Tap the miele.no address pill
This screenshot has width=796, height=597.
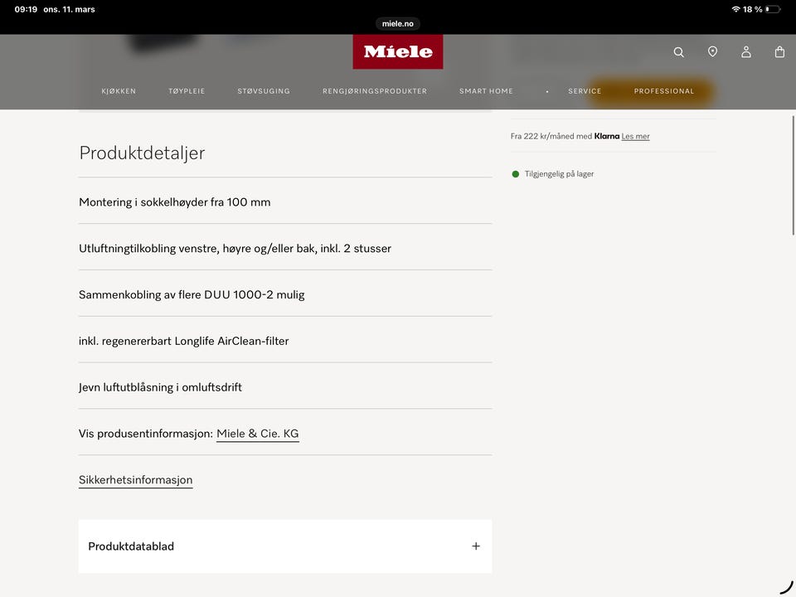397,23
